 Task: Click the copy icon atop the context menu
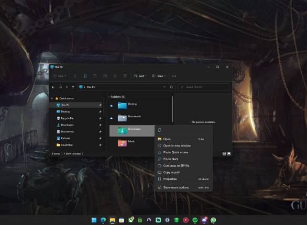point(160,130)
